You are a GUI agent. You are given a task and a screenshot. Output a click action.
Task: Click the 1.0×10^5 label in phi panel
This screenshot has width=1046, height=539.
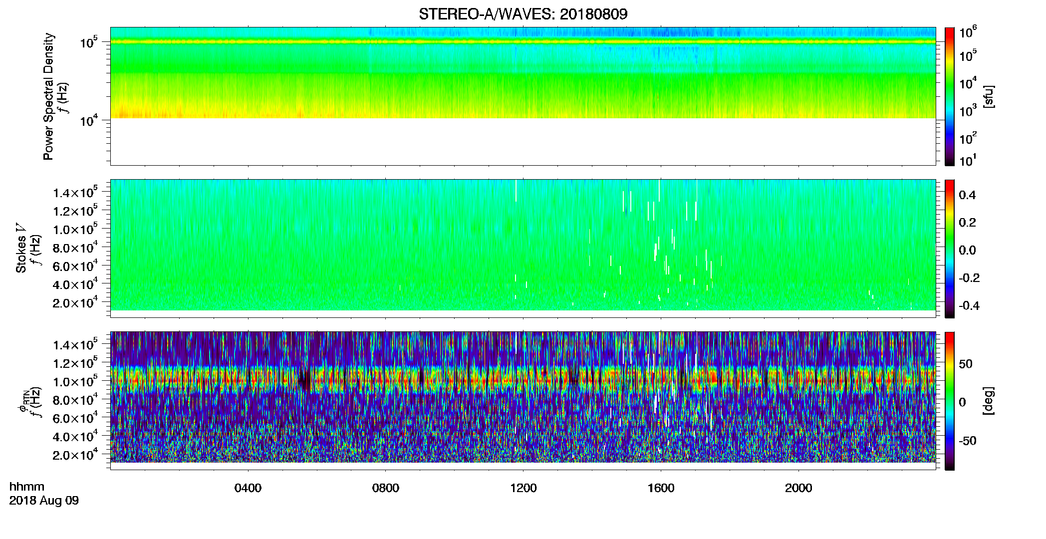75,381
